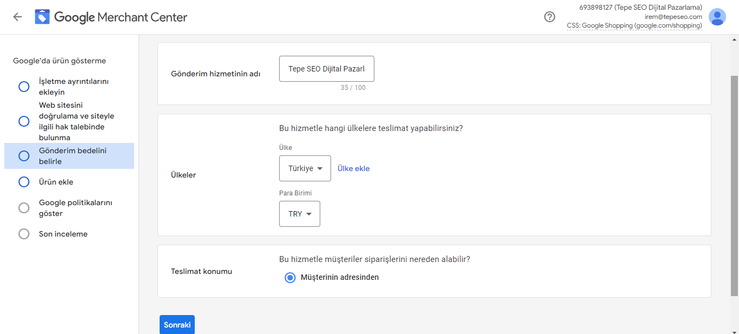Open the account profile avatar

[x=717, y=17]
